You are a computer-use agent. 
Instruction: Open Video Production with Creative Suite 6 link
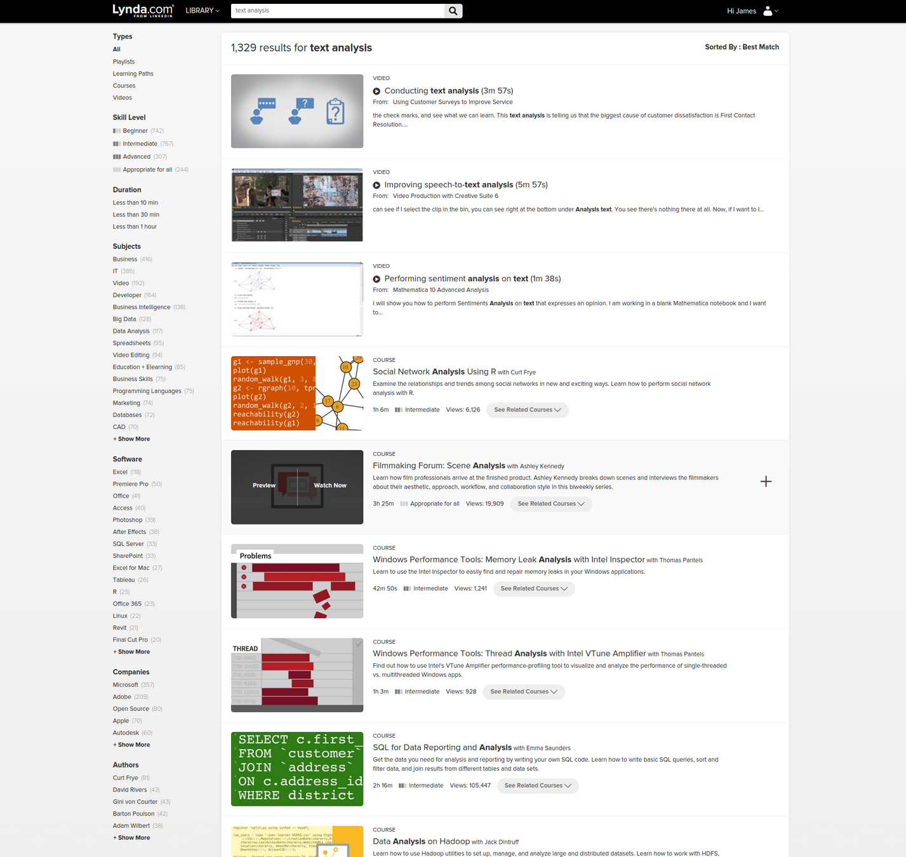pos(446,196)
